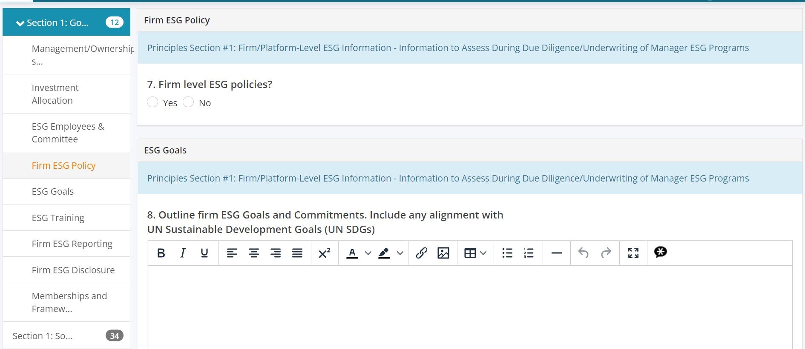Screen dimensions: 805x349
Task: Click the black asterisk icon in toolbar
Action: tap(660, 252)
